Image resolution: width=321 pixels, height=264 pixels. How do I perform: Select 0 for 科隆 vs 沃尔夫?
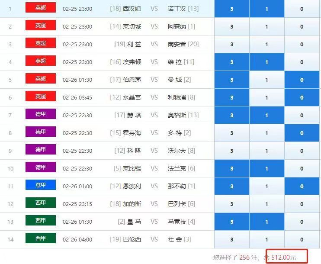[x=302, y=151]
